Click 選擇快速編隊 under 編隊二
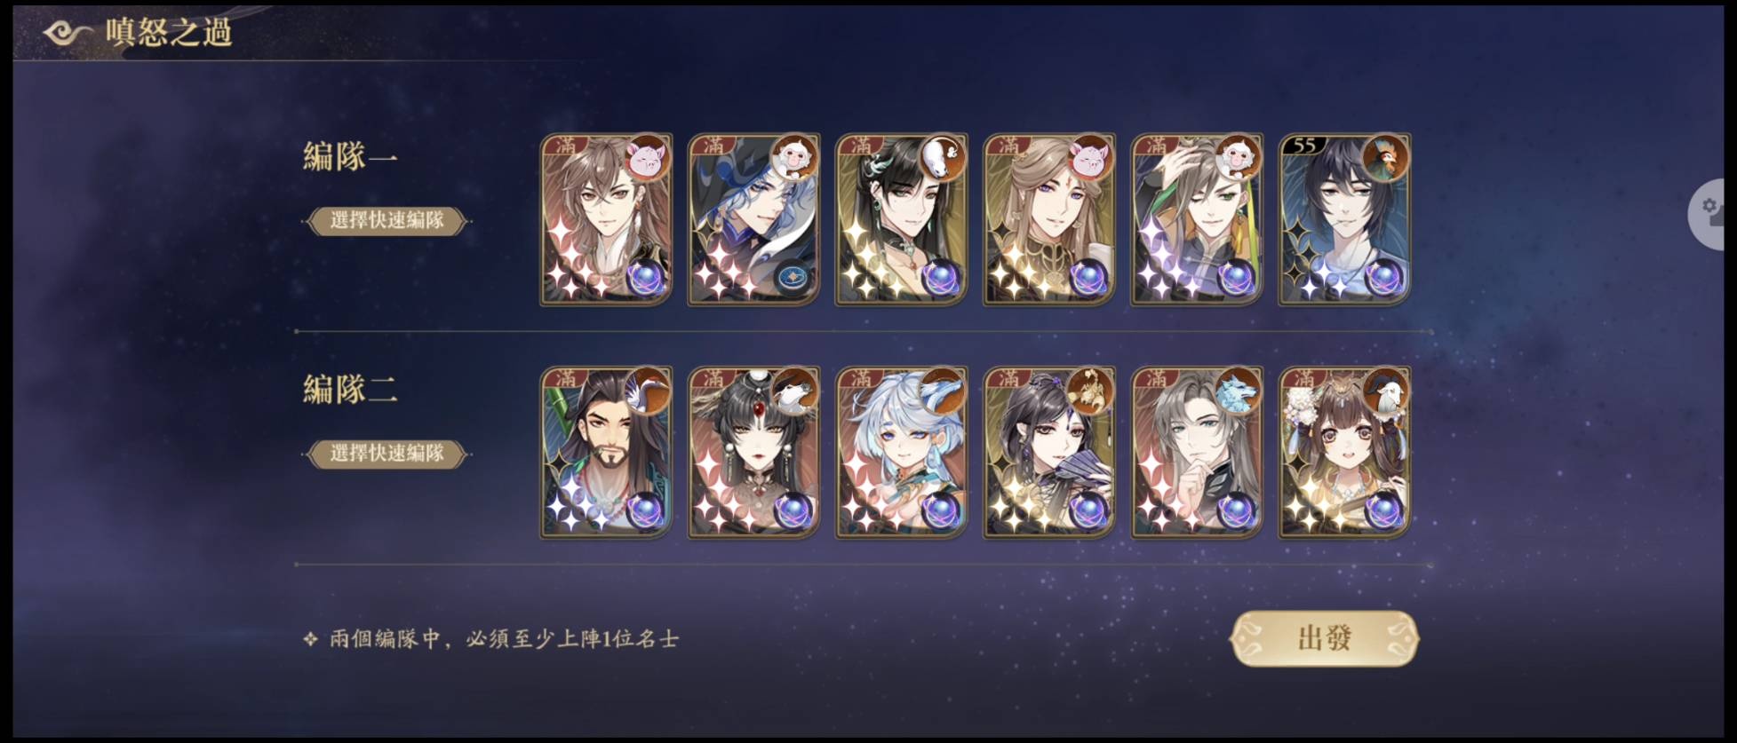Screen dimensions: 1737x743 pos(386,454)
